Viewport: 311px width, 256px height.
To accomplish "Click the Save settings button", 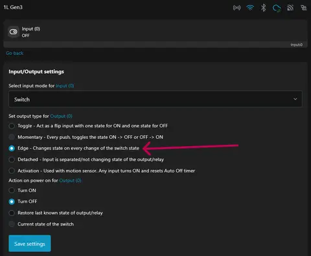I will coord(30,244).
